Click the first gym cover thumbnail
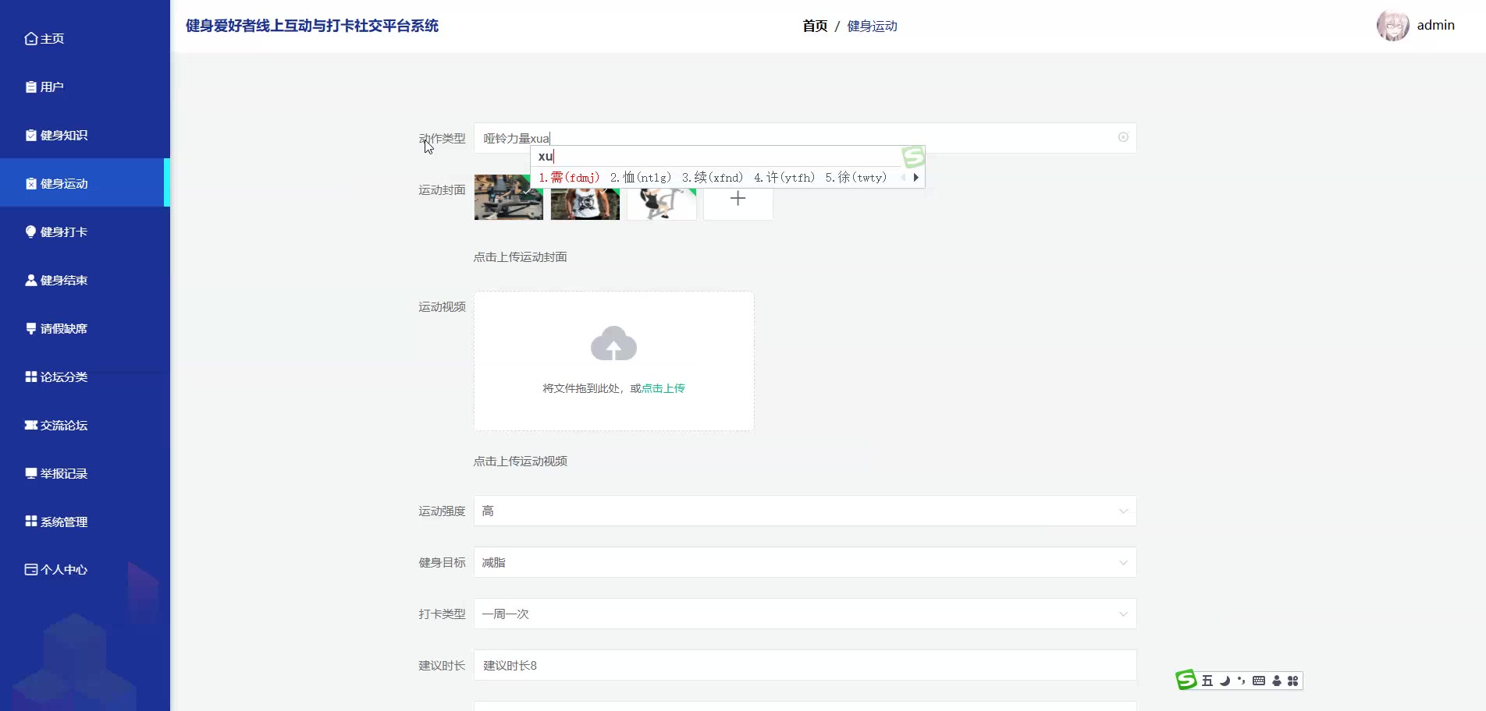The height and width of the screenshot is (711, 1486). (509, 197)
